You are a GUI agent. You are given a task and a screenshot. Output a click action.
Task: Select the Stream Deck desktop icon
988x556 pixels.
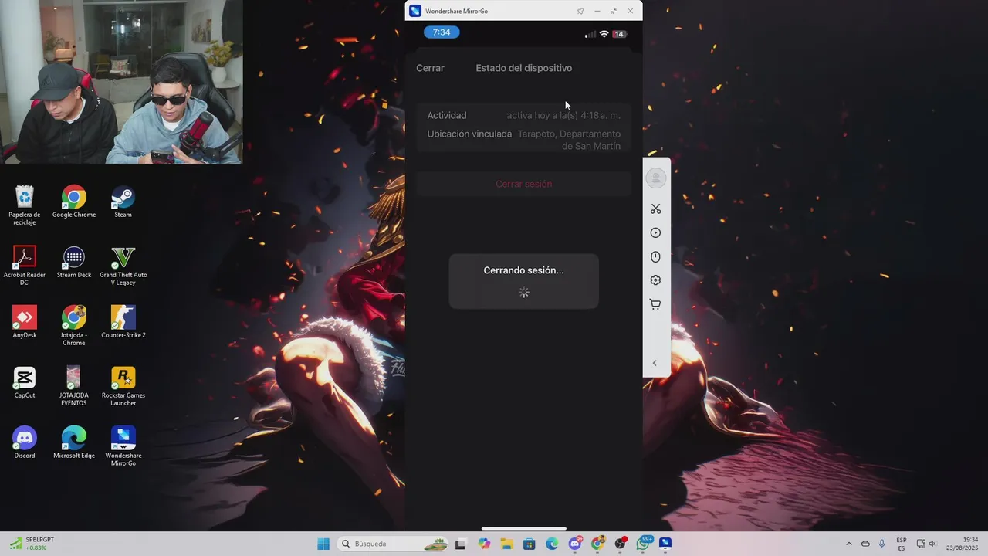(x=74, y=262)
